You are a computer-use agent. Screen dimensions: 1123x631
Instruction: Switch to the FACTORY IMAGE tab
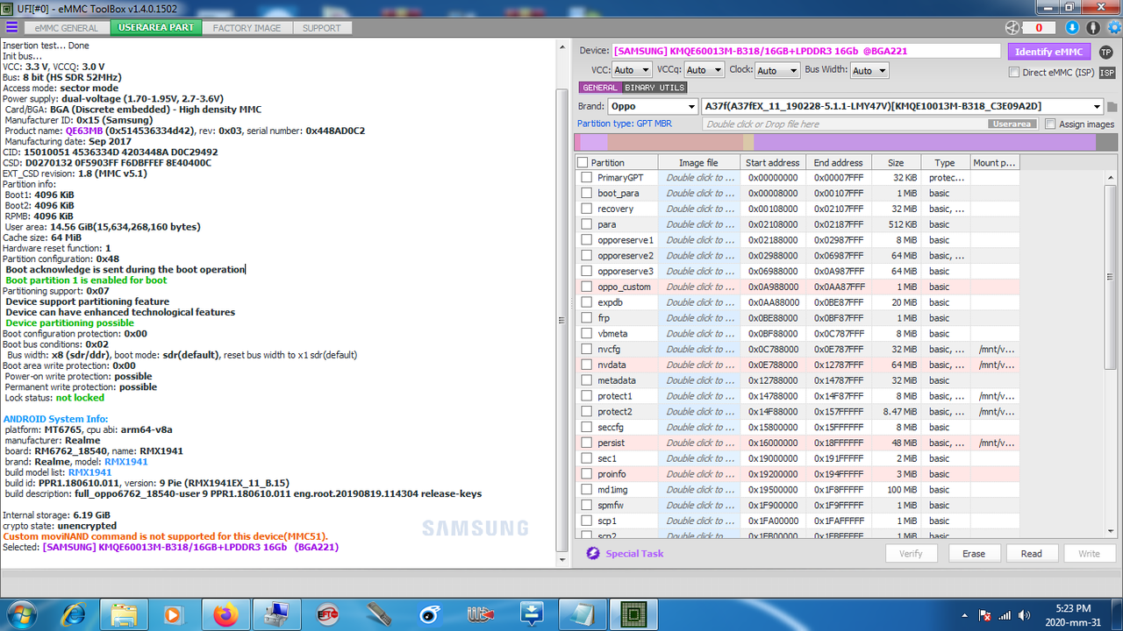pyautogui.click(x=247, y=28)
